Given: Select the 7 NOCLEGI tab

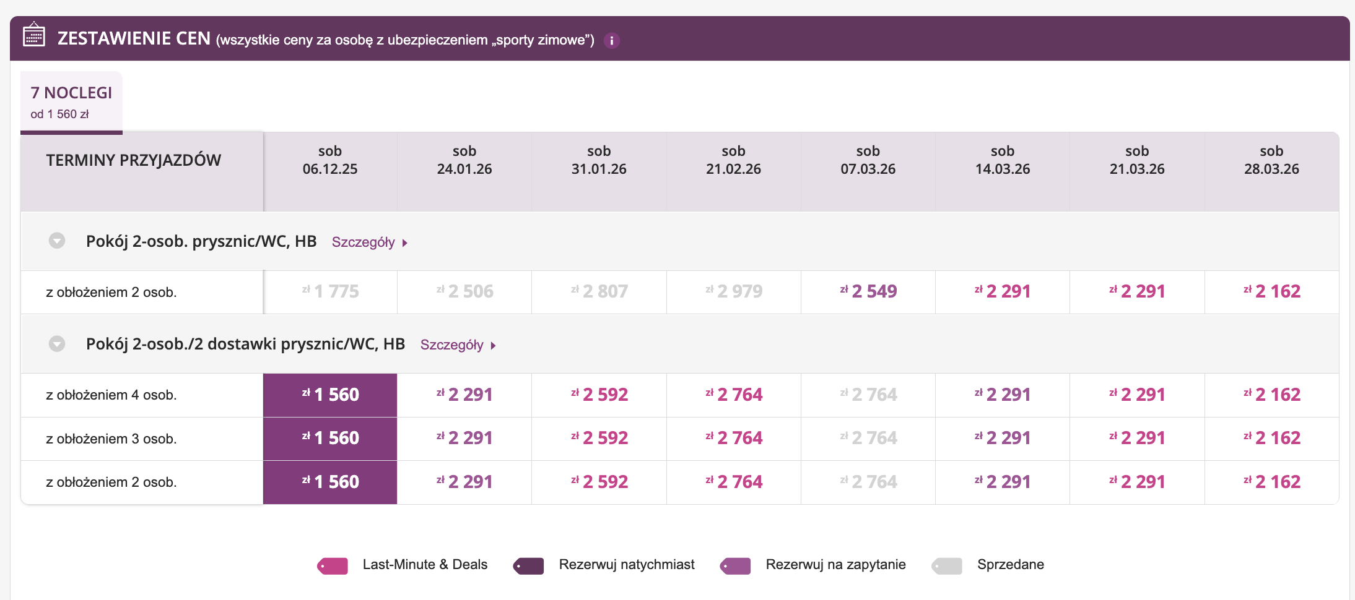Looking at the screenshot, I should [x=71, y=101].
